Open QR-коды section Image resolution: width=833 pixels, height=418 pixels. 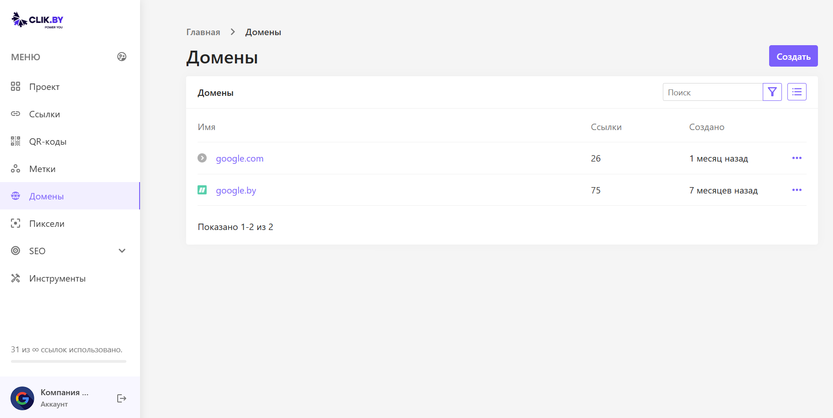pyautogui.click(x=47, y=141)
